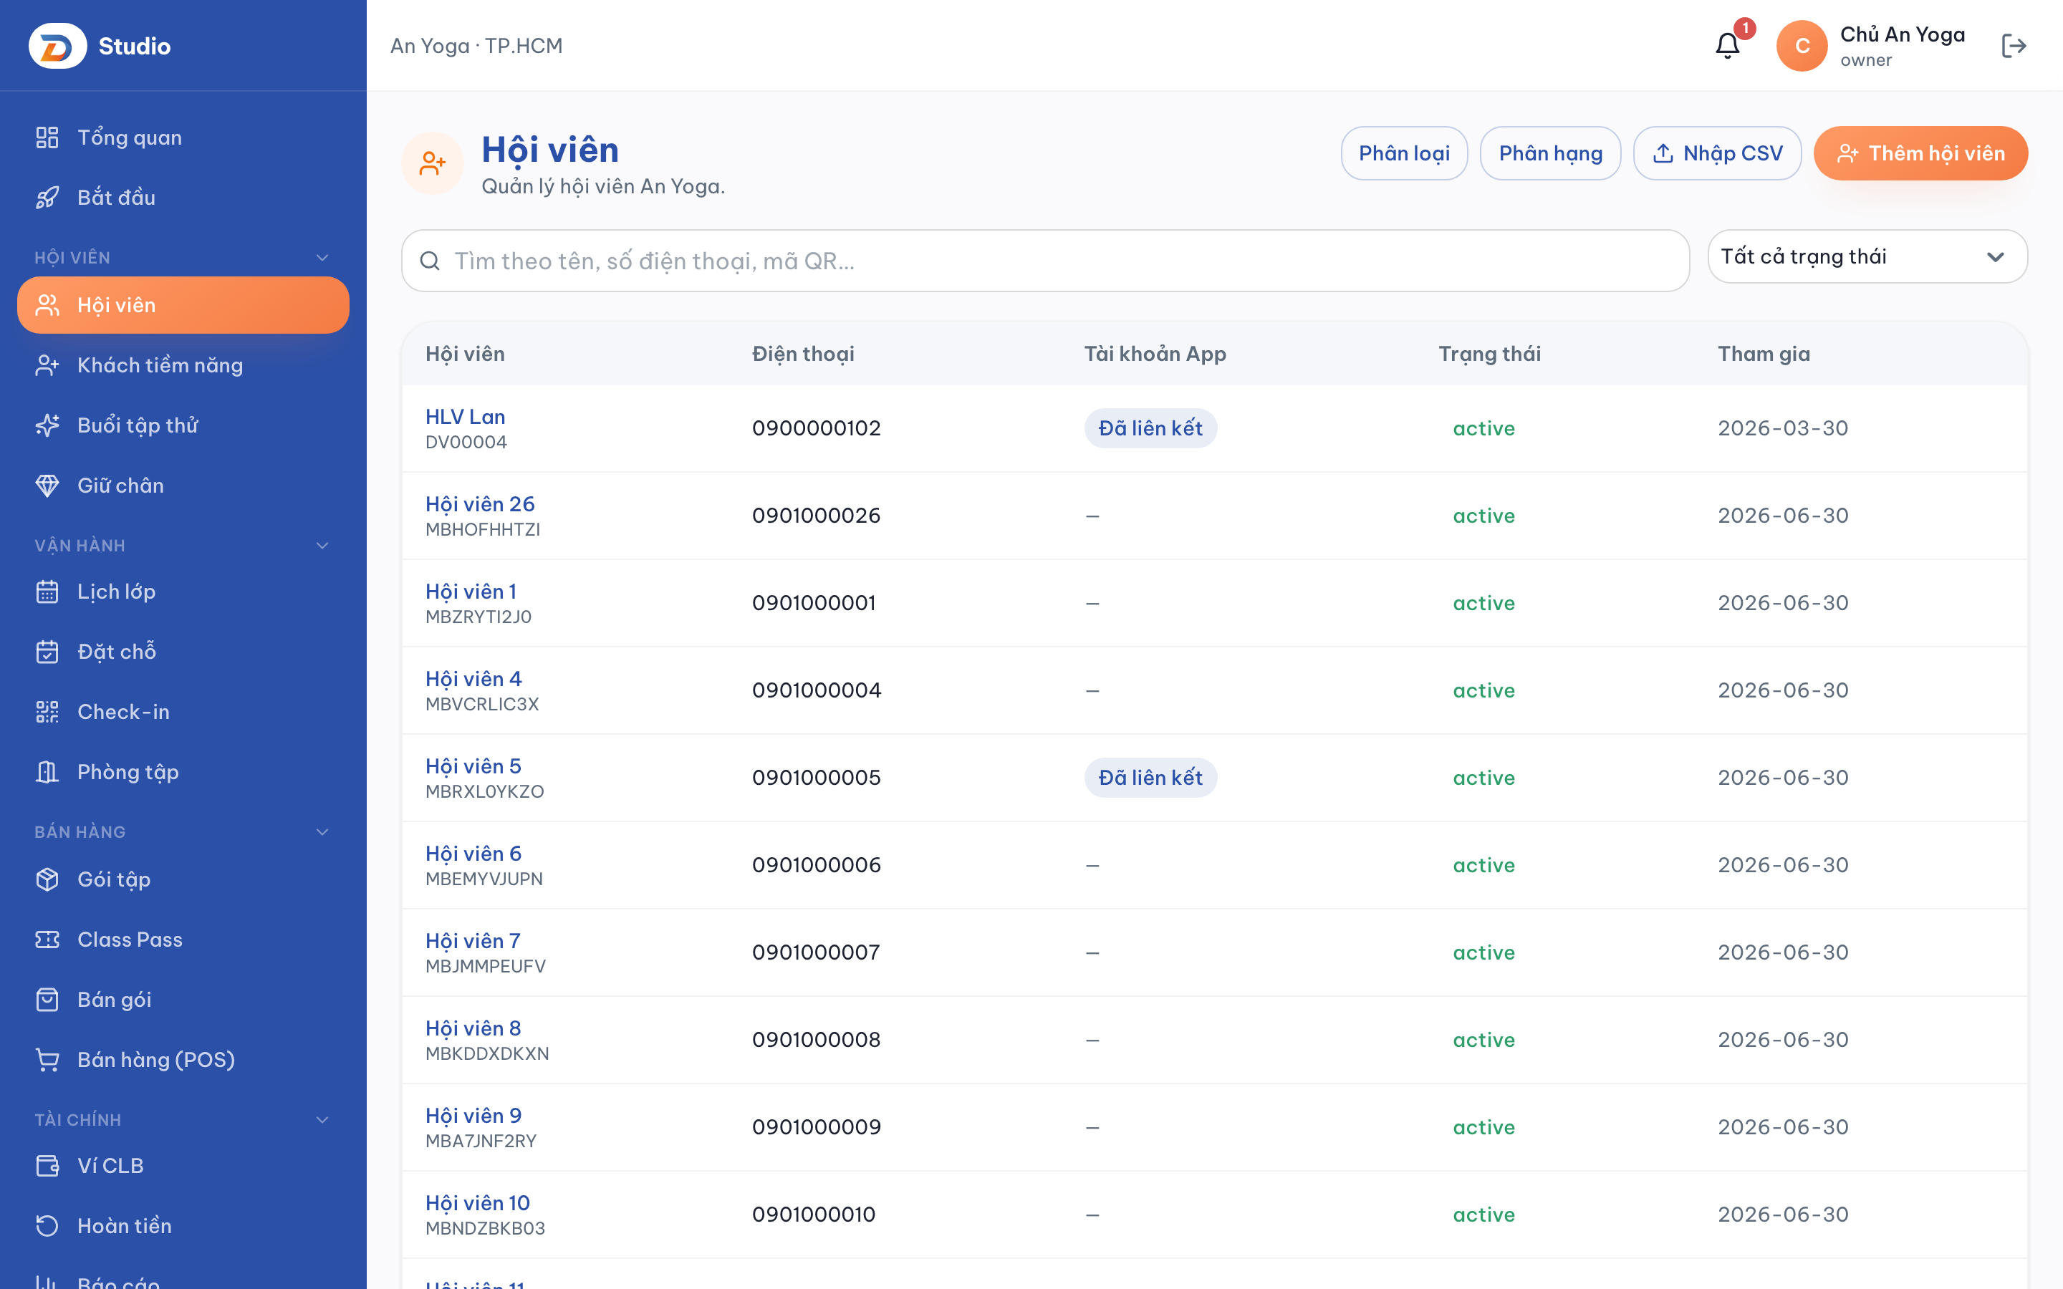Click the Nhập CSV button

point(1717,153)
